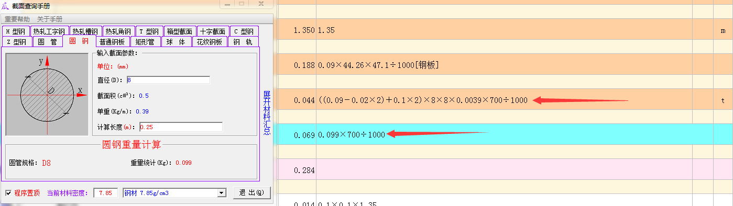Switch to the 热轧角钢 tab
Viewport: 733px width, 206px height.
[x=118, y=31]
